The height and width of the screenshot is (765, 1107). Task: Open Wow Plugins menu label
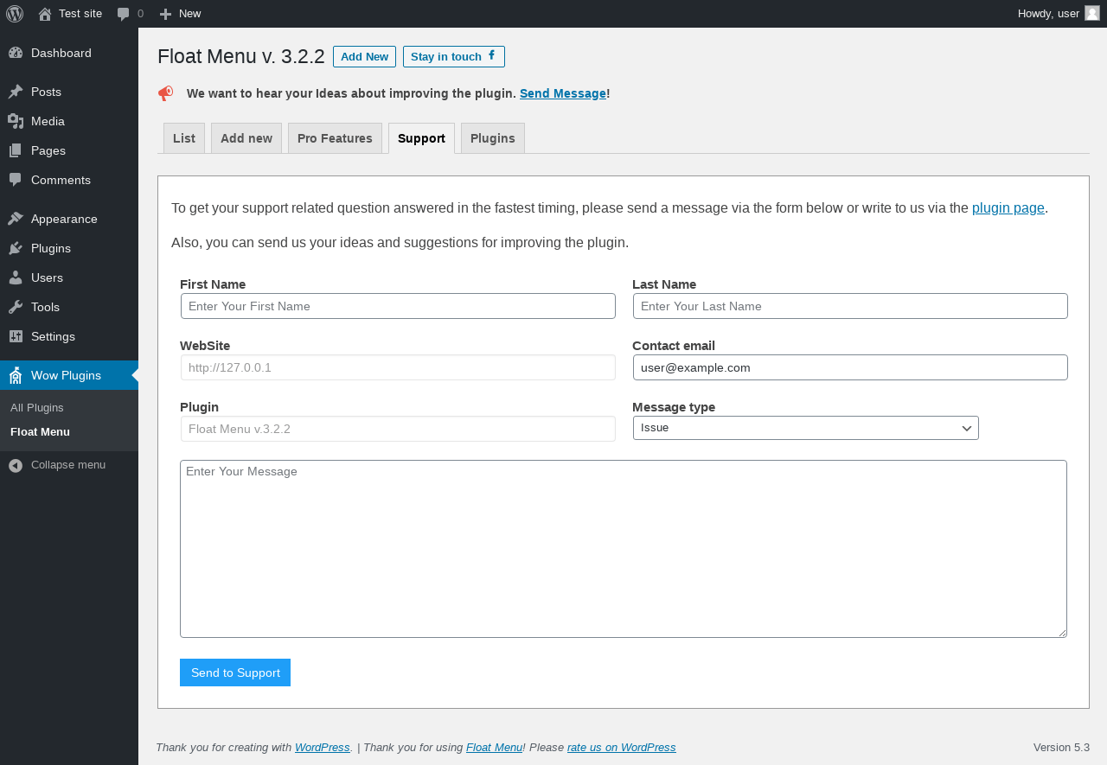(x=66, y=375)
